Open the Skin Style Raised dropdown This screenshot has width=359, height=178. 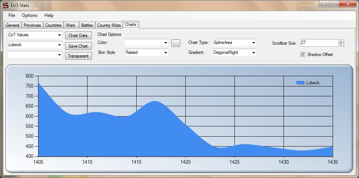166,53
